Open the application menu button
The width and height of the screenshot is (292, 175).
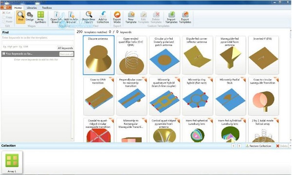pyautogui.click(x=6, y=7)
